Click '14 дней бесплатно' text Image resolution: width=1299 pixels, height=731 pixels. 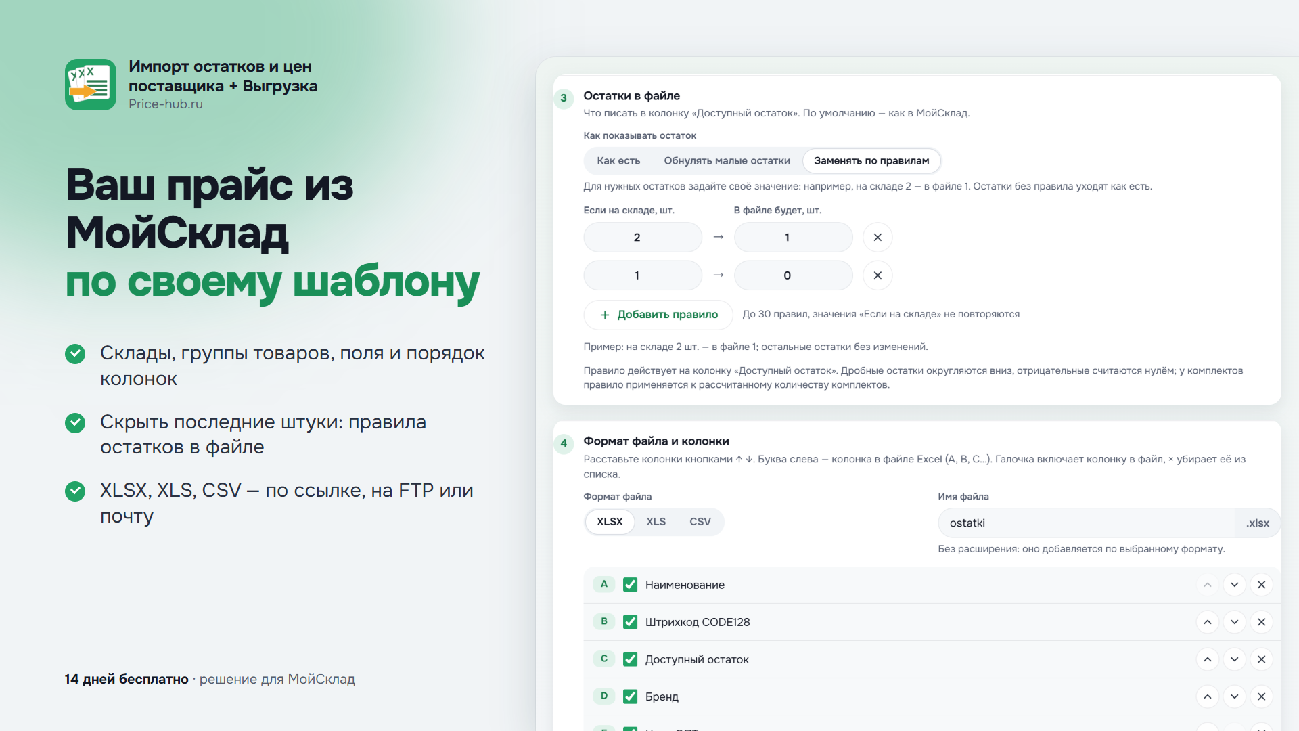pyautogui.click(x=127, y=680)
